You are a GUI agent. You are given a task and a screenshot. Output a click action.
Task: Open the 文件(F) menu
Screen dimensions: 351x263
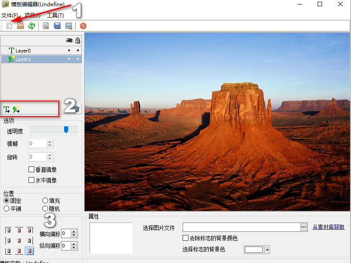coord(10,15)
